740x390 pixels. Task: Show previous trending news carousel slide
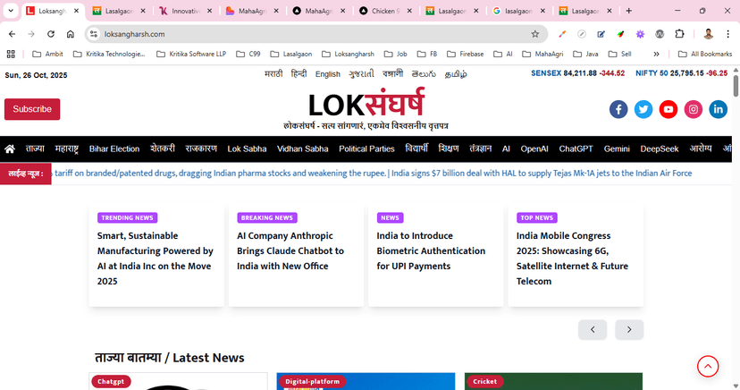pyautogui.click(x=593, y=330)
